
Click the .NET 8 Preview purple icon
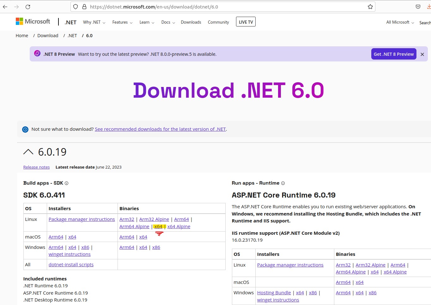click(x=37, y=54)
